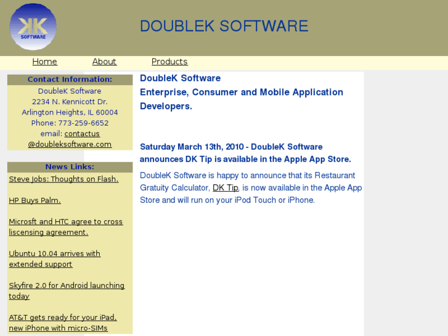The width and height of the screenshot is (448, 336).
Task: Click the News Links heading
Action: click(x=70, y=167)
